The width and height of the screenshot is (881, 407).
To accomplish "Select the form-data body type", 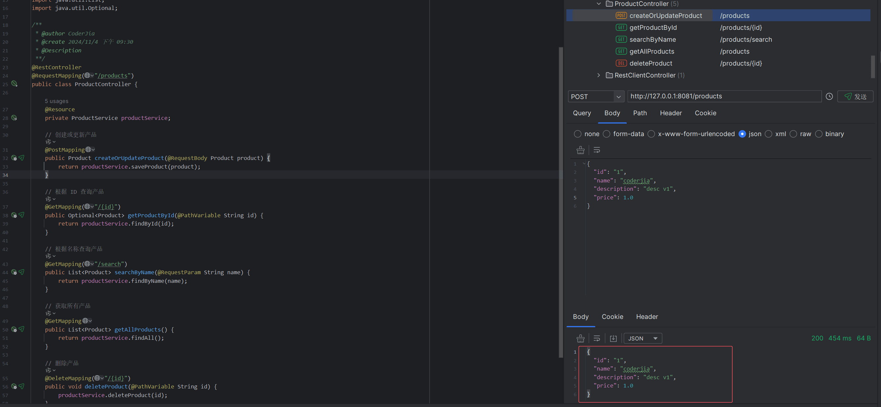I will (x=607, y=134).
